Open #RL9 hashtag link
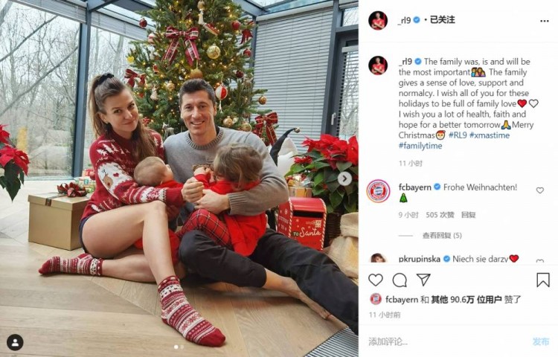Image resolution: width=558 pixels, height=357 pixels. (x=457, y=135)
